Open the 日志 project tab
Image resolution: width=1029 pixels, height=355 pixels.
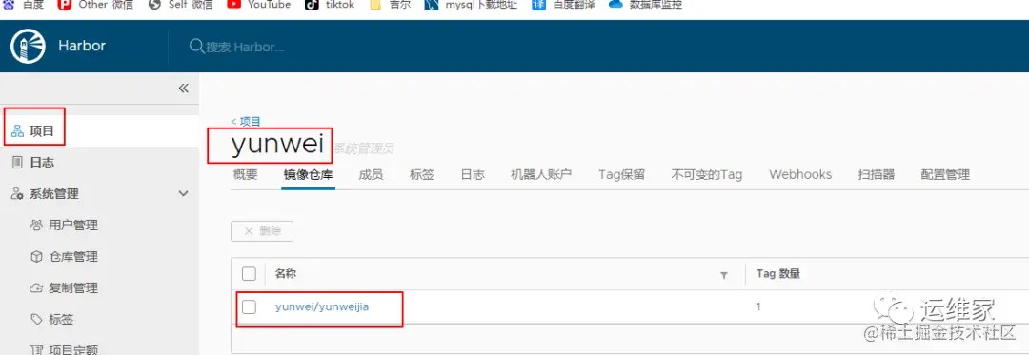tap(473, 175)
